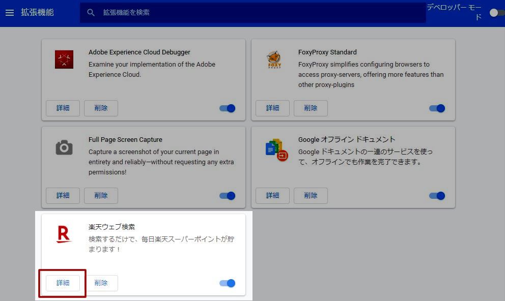Image resolution: width=505 pixels, height=301 pixels.
Task: Open the hamburger main menu
Action: tap(10, 13)
